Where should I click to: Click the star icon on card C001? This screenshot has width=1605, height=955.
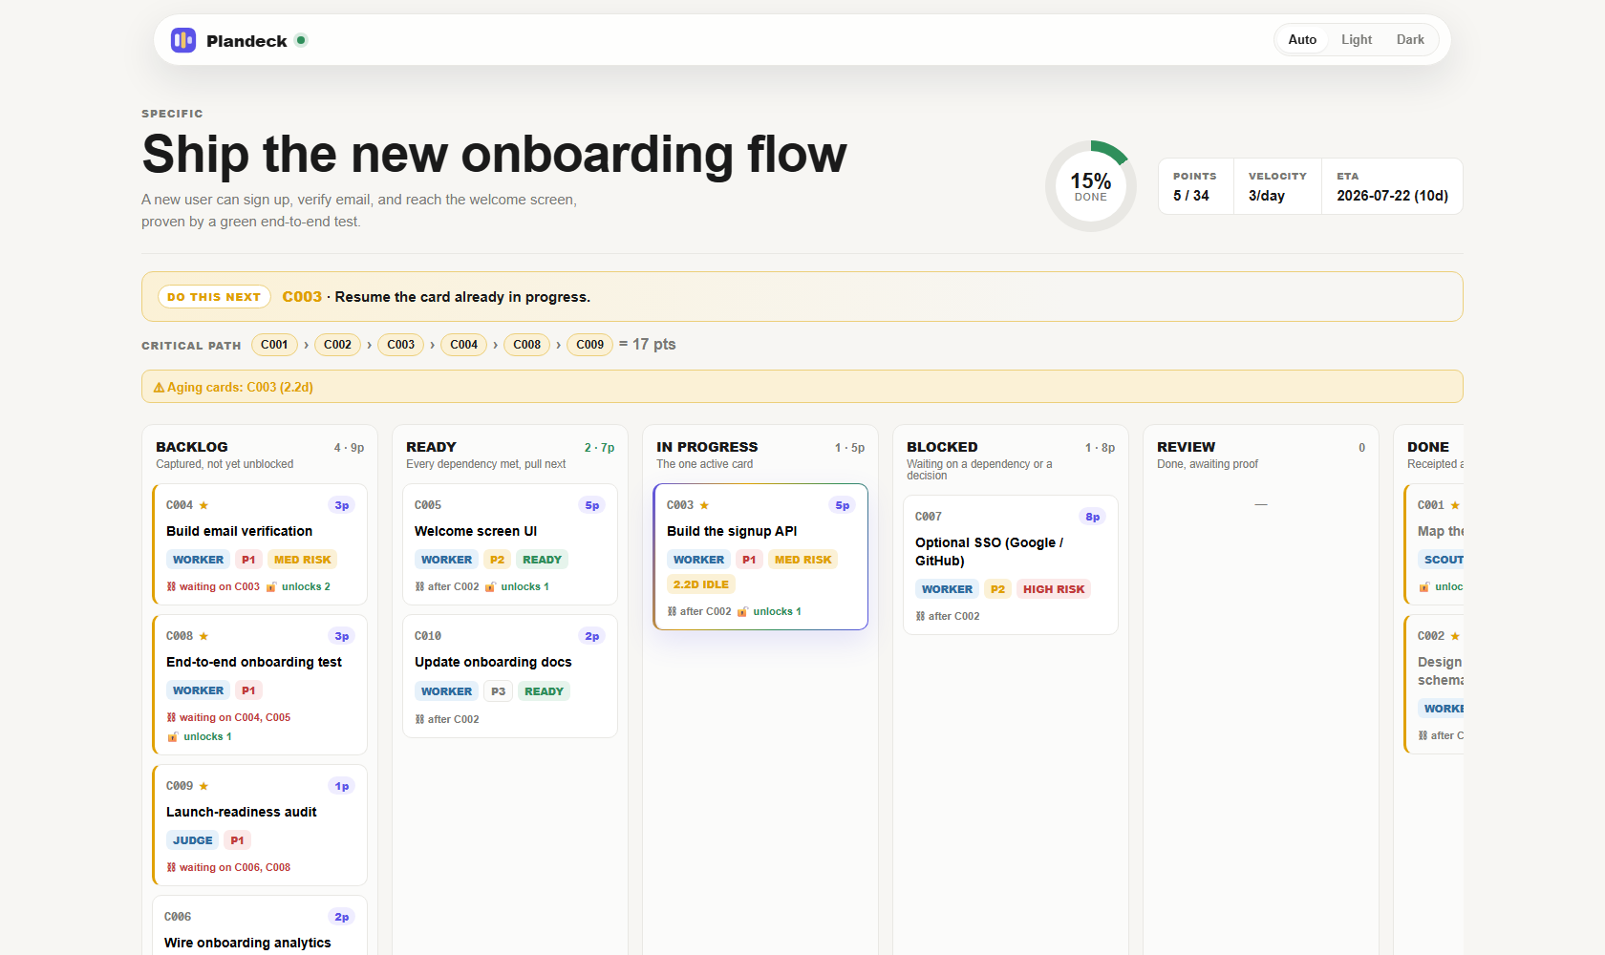pyautogui.click(x=1455, y=505)
